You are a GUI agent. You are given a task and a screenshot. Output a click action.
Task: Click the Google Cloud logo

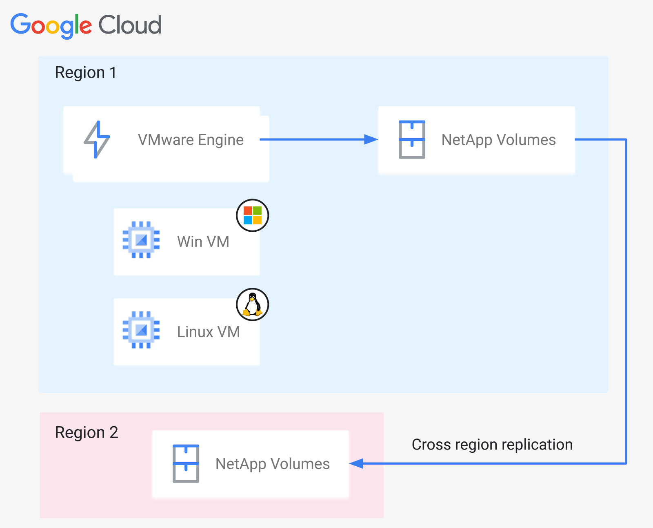[x=86, y=25]
